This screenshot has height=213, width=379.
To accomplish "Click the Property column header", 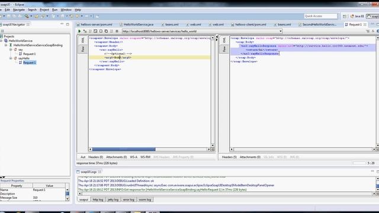I will point(17,186).
